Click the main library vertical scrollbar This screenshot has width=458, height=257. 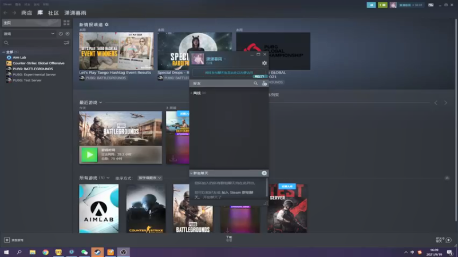pos(456,119)
